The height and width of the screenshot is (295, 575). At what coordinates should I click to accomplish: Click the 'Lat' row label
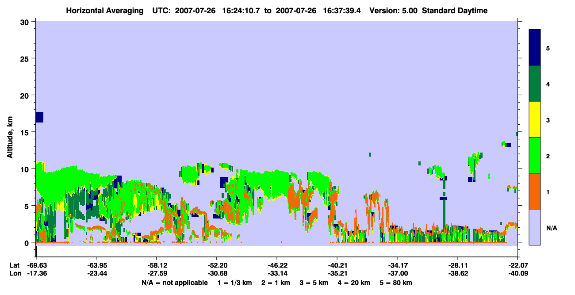(14, 265)
